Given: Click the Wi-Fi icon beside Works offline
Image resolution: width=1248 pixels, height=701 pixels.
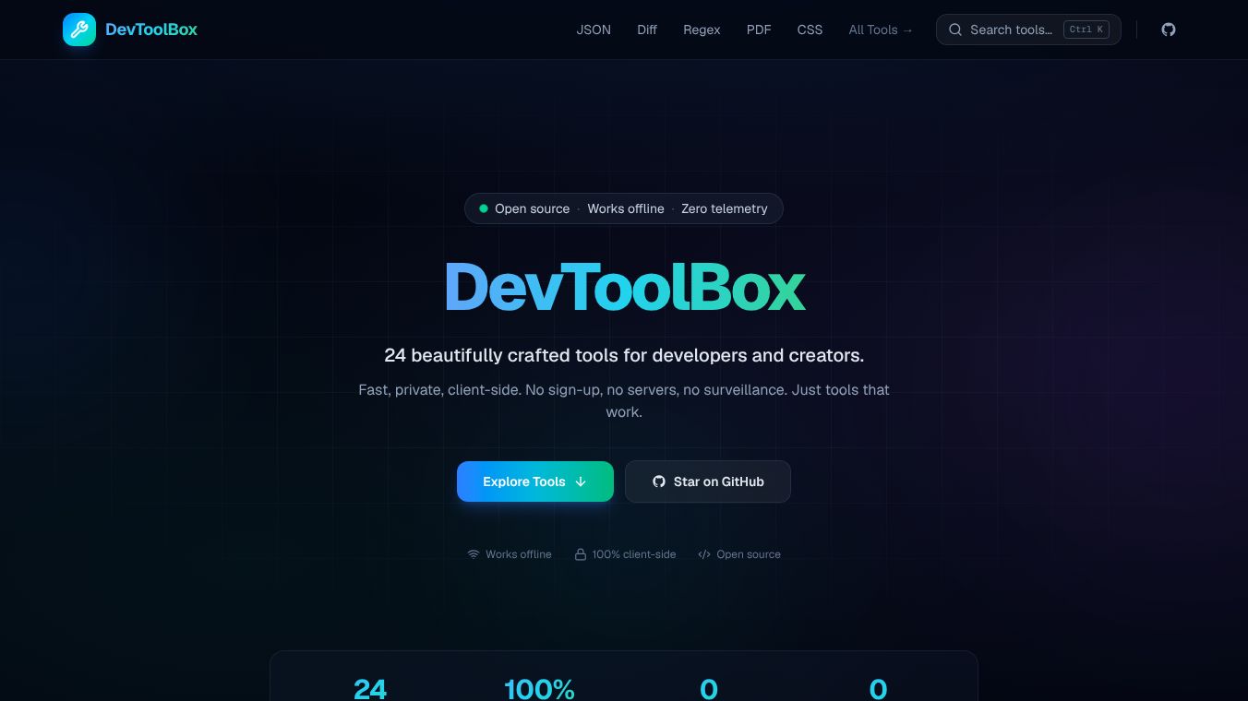Looking at the screenshot, I should click(474, 554).
